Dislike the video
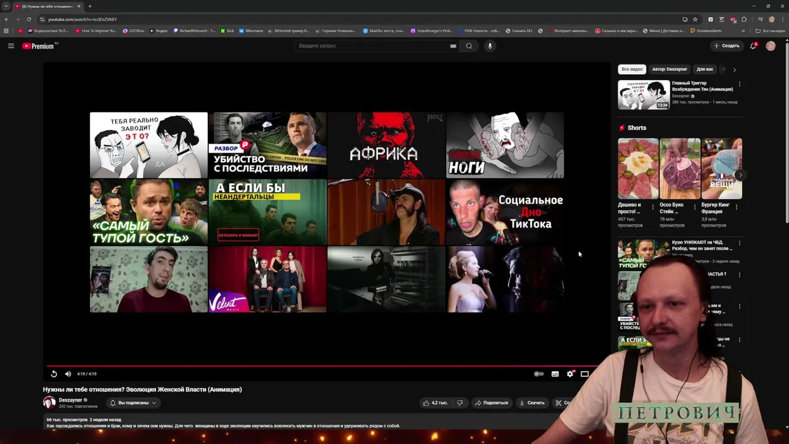789x444 pixels. click(460, 403)
